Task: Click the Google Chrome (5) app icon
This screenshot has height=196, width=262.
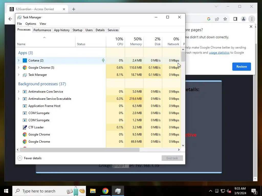Action: point(25,67)
